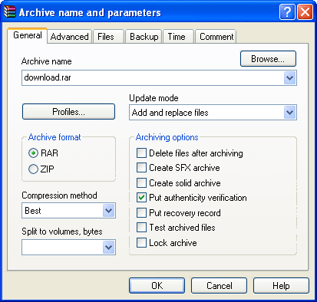
Task: Confirm with the OK button
Action: click(x=157, y=286)
